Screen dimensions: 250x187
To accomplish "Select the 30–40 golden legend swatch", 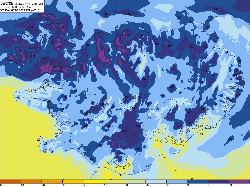I will (x=73, y=182).
